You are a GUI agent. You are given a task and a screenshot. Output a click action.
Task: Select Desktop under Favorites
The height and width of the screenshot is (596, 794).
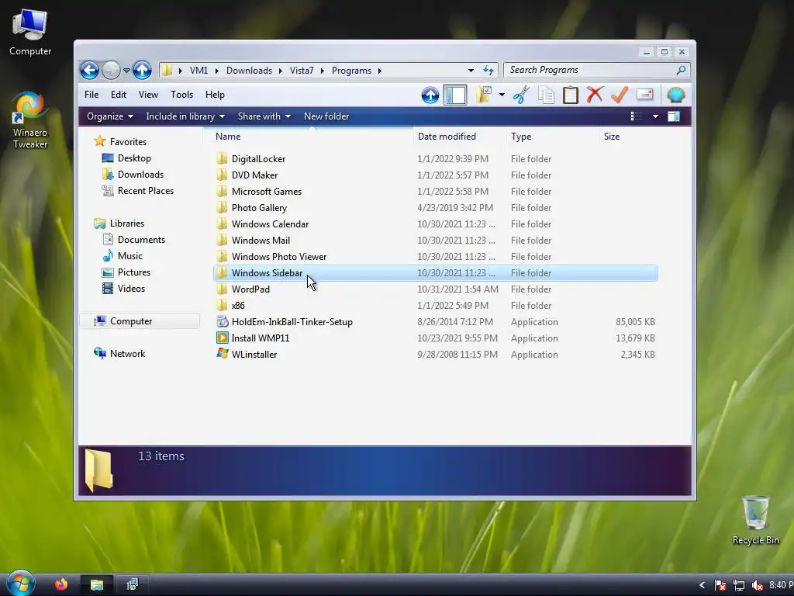coord(134,158)
